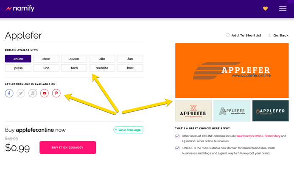Click the Namify logo
294x171 pixels.
[20, 8]
